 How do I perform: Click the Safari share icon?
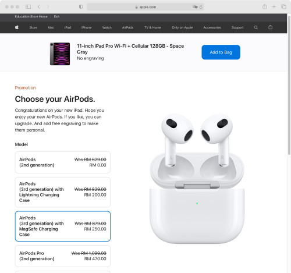(264, 7)
